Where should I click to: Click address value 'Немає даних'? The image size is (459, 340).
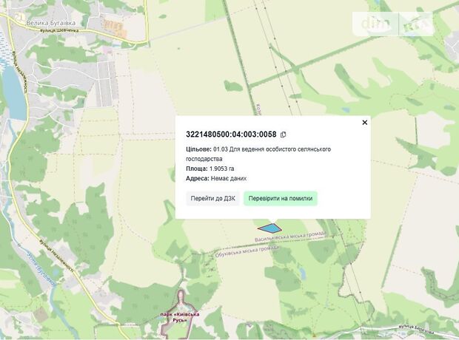[x=229, y=178]
